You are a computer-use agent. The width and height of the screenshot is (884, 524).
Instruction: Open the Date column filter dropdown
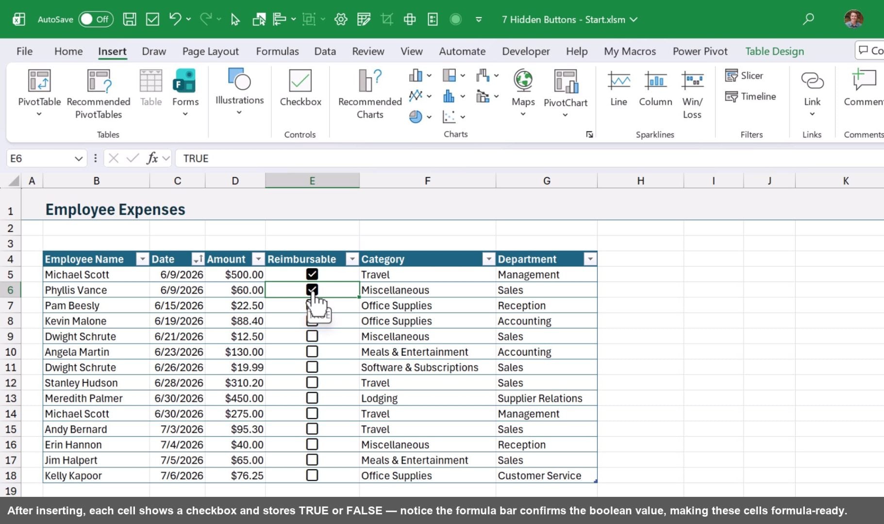(x=198, y=259)
